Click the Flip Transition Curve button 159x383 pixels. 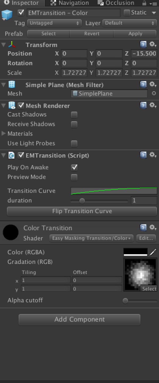coord(82,211)
